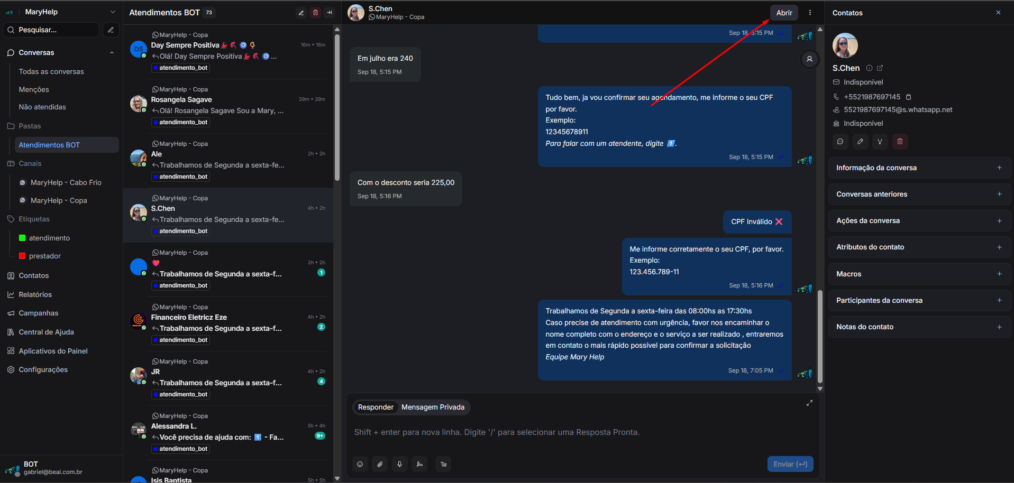Close the Contatos side panel
The height and width of the screenshot is (483, 1014).
998,13
